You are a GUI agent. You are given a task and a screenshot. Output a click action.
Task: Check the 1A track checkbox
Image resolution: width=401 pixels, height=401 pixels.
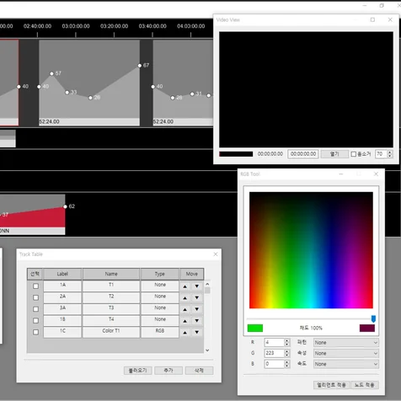coord(35,286)
